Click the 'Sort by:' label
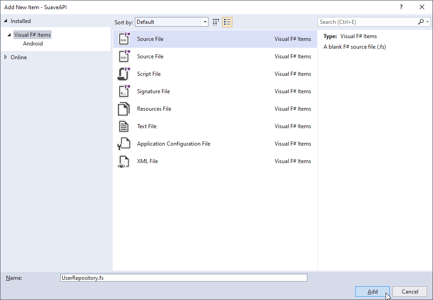This screenshot has width=433, height=300. click(x=124, y=23)
